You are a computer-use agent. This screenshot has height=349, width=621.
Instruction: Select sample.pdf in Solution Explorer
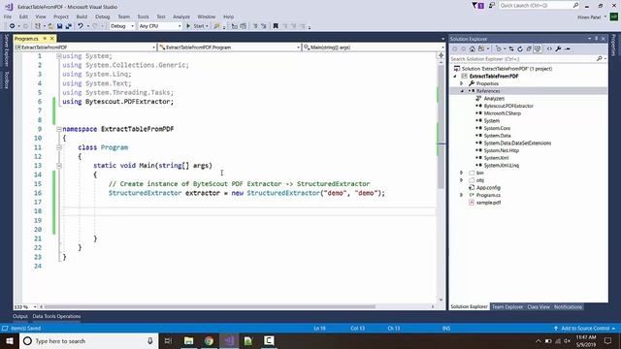point(488,203)
